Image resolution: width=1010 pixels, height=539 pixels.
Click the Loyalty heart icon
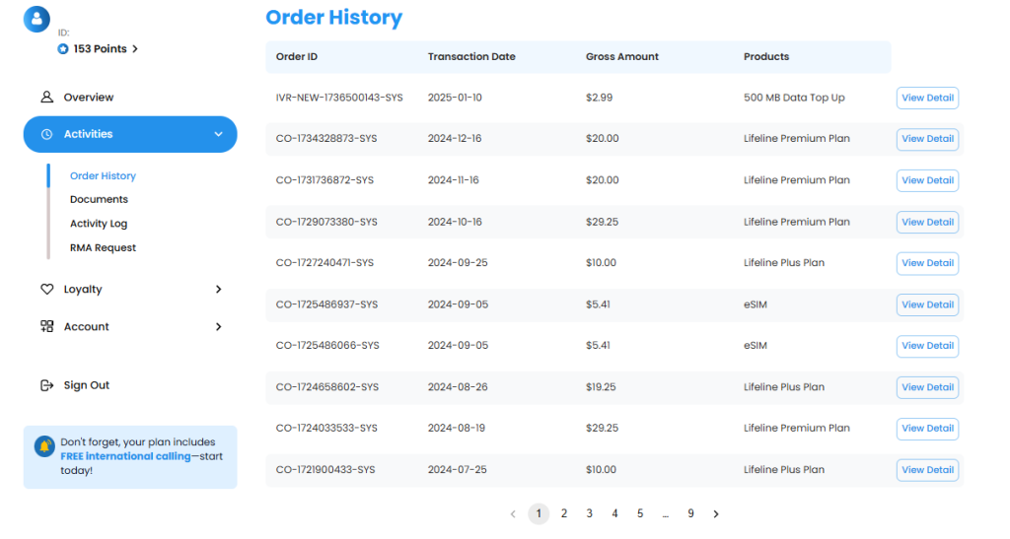(x=47, y=290)
